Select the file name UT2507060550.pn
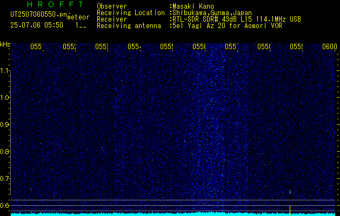Image resolution: width=340 pixels, height=216 pixels. pyautogui.click(x=39, y=15)
